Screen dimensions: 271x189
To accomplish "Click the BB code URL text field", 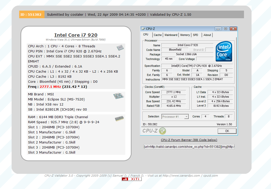I will click(x=189, y=147).
